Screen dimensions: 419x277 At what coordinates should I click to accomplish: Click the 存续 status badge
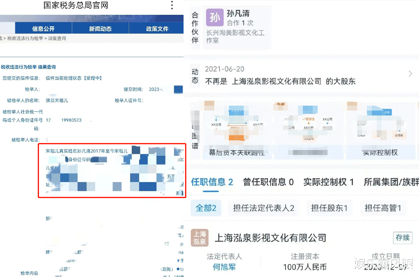click(x=402, y=238)
